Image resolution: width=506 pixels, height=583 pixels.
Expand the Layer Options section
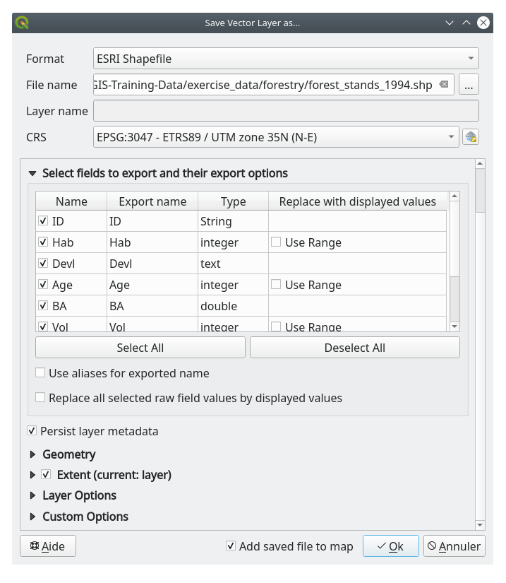32,495
